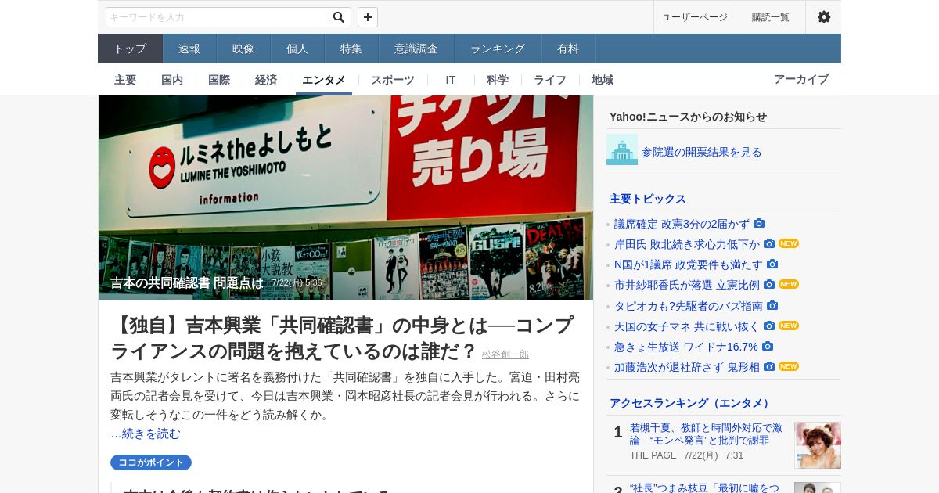The height and width of the screenshot is (493, 939).
Task: Open the アーカイブ link
Action: 801,79
